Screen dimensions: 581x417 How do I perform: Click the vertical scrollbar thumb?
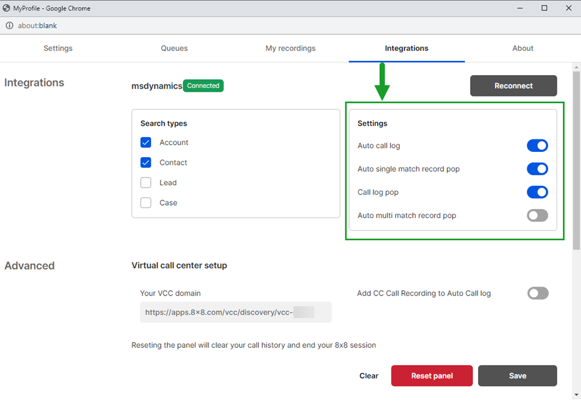tap(576, 161)
